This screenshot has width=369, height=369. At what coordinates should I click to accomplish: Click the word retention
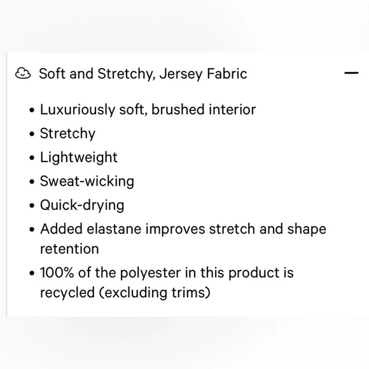point(69,249)
